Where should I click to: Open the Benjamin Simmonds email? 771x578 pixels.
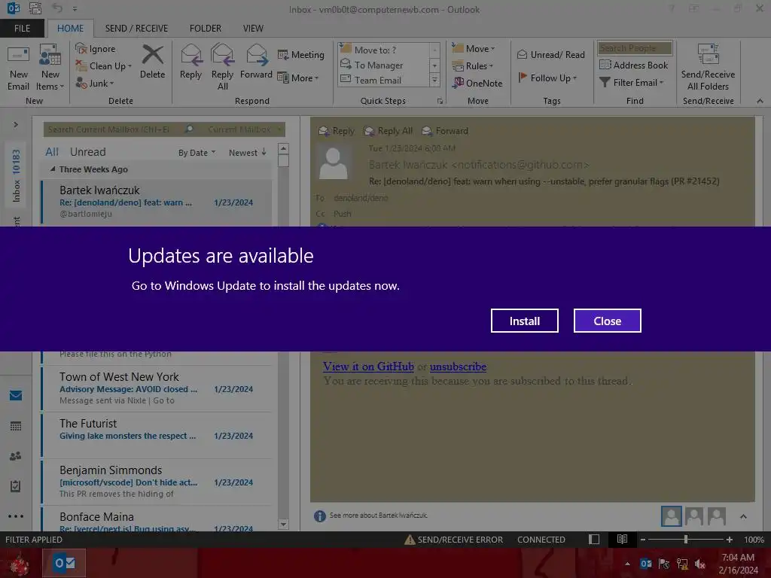pos(157,482)
